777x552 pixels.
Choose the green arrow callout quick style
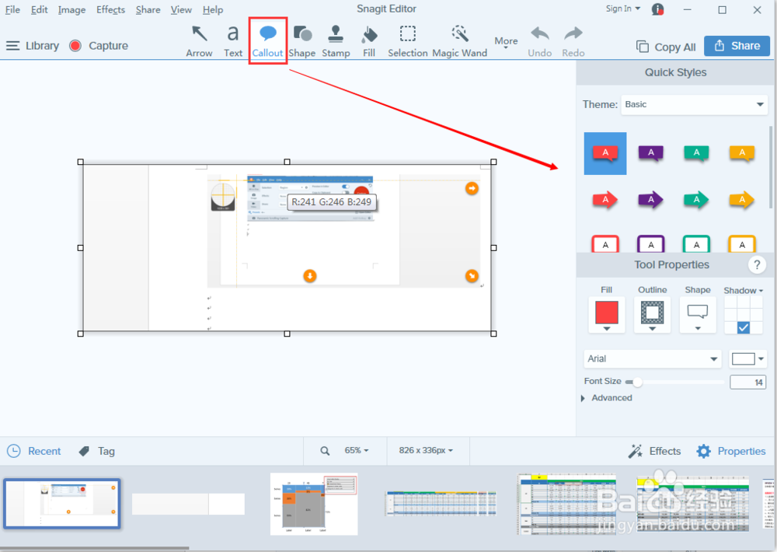[696, 200]
